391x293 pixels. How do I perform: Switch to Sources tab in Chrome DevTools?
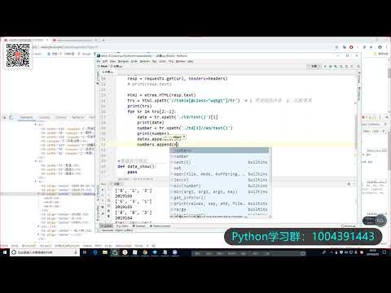pyautogui.click(x=61, y=117)
